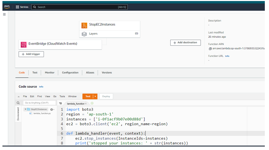Viewport: 269px width, 150px height.
Task: Copy the Function ARN with copy icon
Action: point(210,49)
